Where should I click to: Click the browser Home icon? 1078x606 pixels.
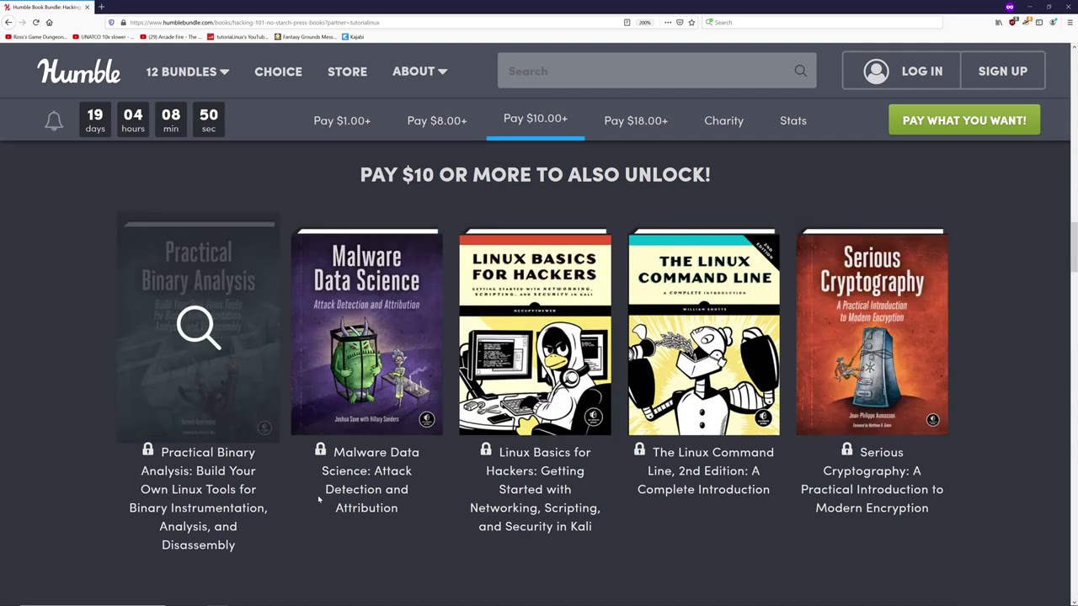click(x=49, y=23)
